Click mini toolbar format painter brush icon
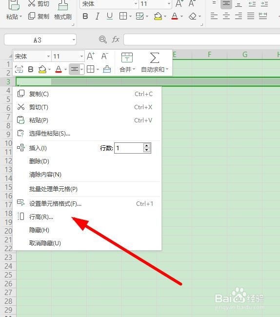 click(x=107, y=69)
